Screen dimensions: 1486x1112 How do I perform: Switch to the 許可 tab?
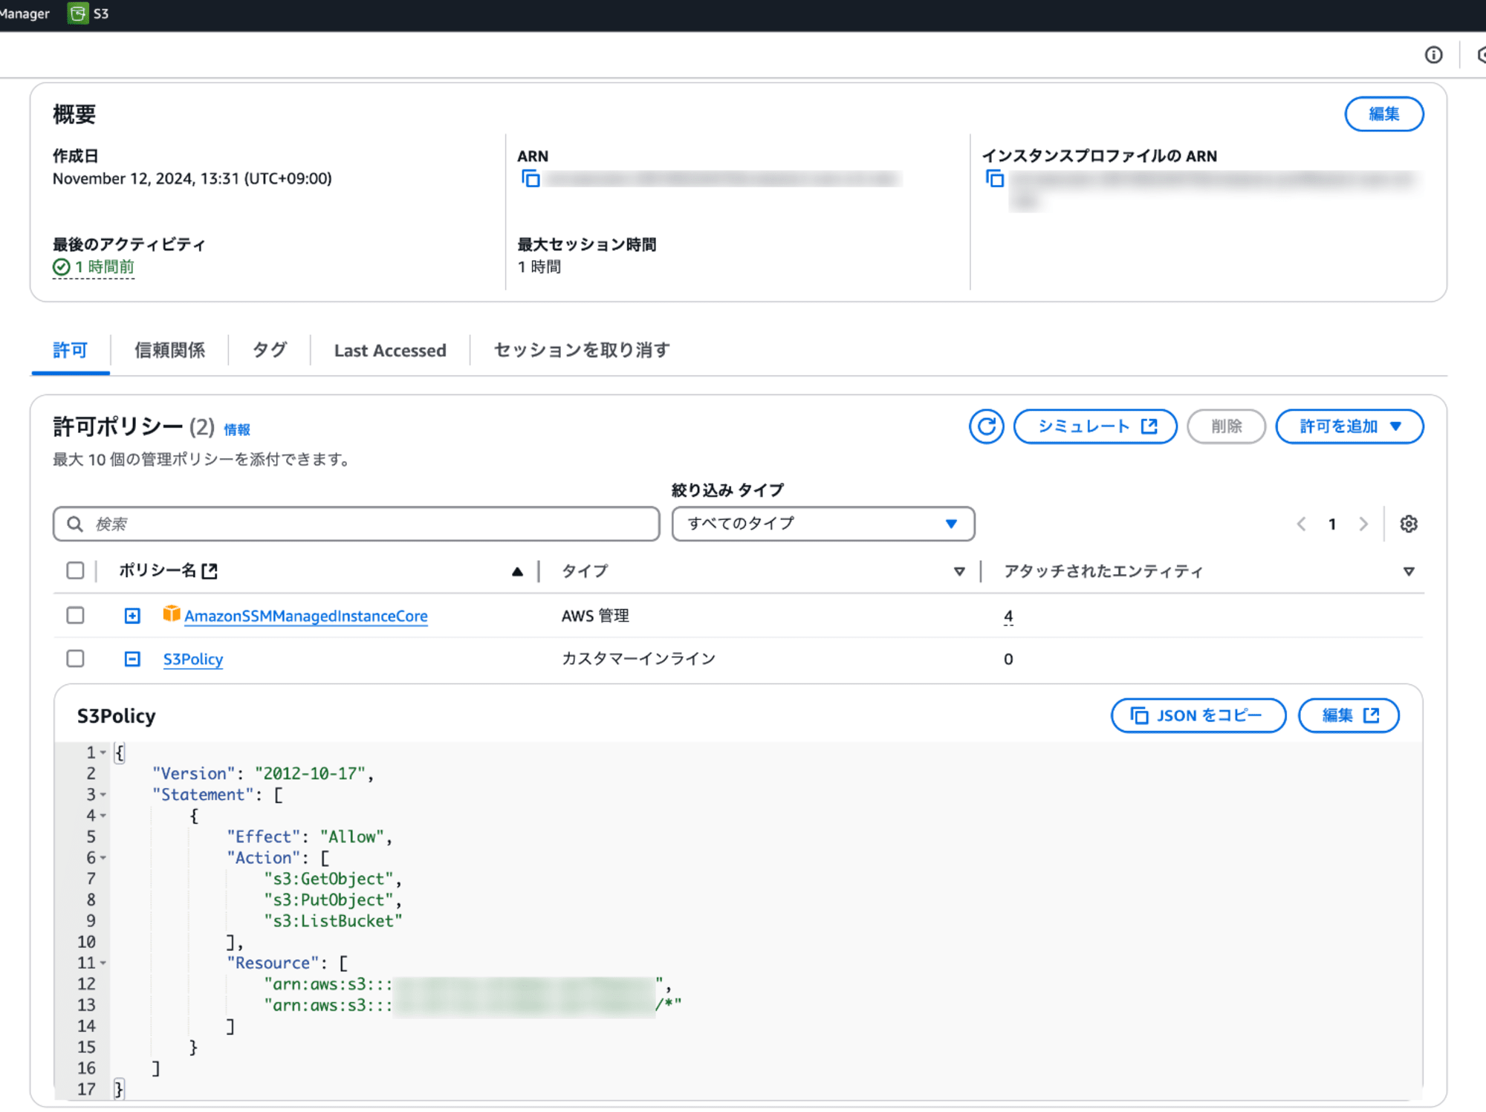click(x=71, y=350)
